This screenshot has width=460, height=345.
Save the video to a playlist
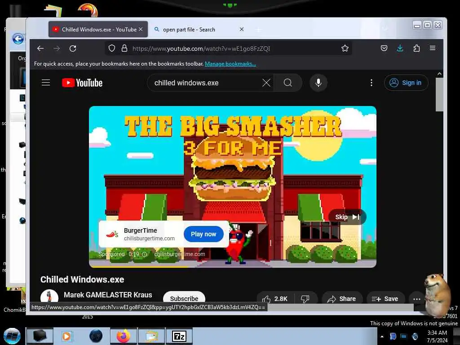(385, 299)
